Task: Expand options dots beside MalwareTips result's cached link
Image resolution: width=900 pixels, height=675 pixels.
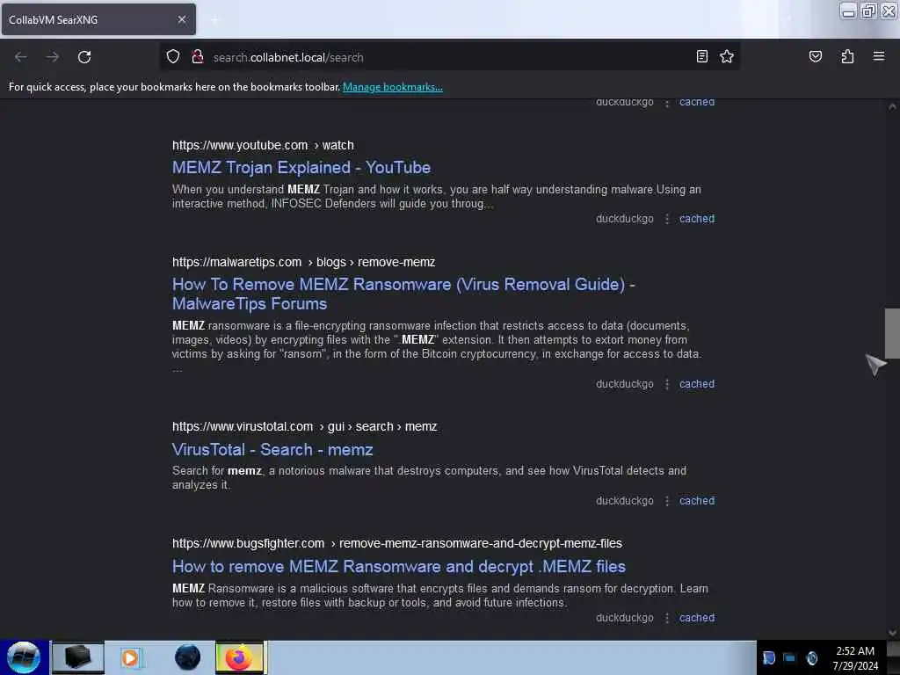Action: 667,384
